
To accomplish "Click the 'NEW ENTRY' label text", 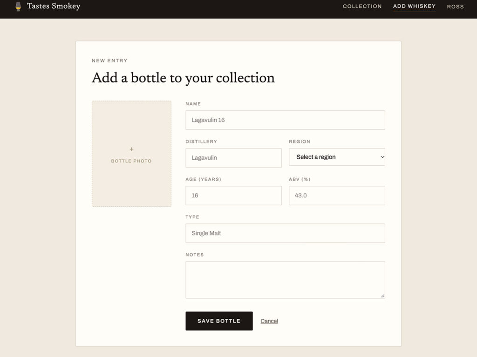I will click(109, 61).
